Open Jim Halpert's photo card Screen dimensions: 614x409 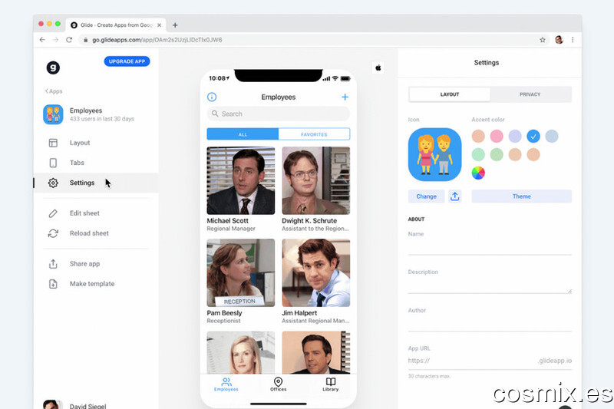[316, 273]
